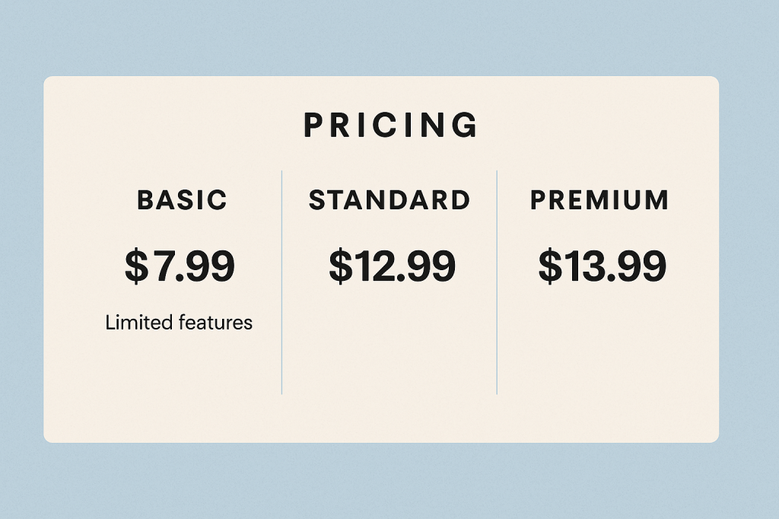
Task: Click the word "features" under Basic
Action: 215,323
